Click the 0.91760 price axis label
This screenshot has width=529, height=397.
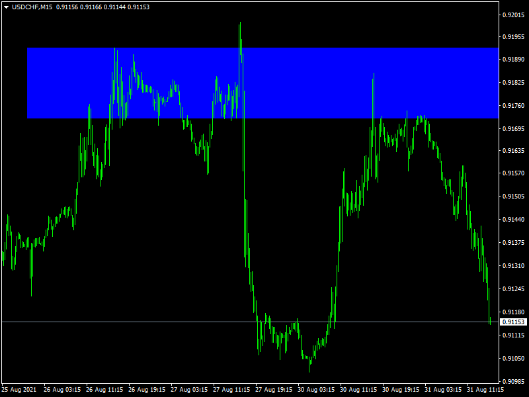pos(514,106)
